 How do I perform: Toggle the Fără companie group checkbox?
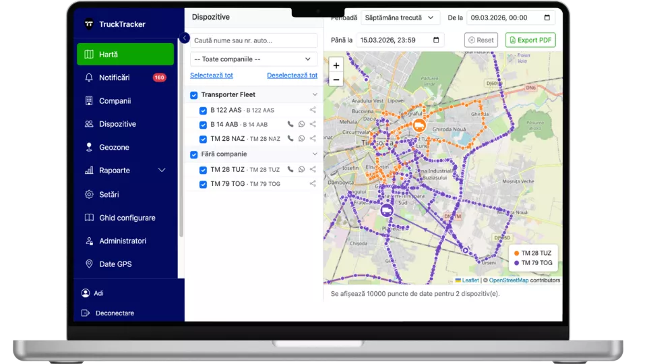coord(194,154)
